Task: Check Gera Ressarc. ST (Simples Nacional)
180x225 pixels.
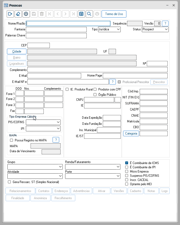Action: [x=9, y=182]
